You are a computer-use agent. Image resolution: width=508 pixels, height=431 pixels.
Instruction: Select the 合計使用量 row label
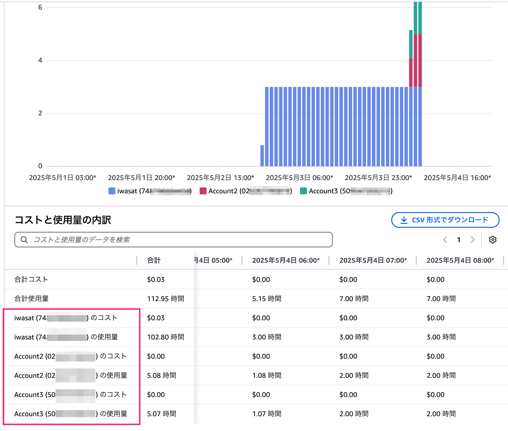click(31, 299)
